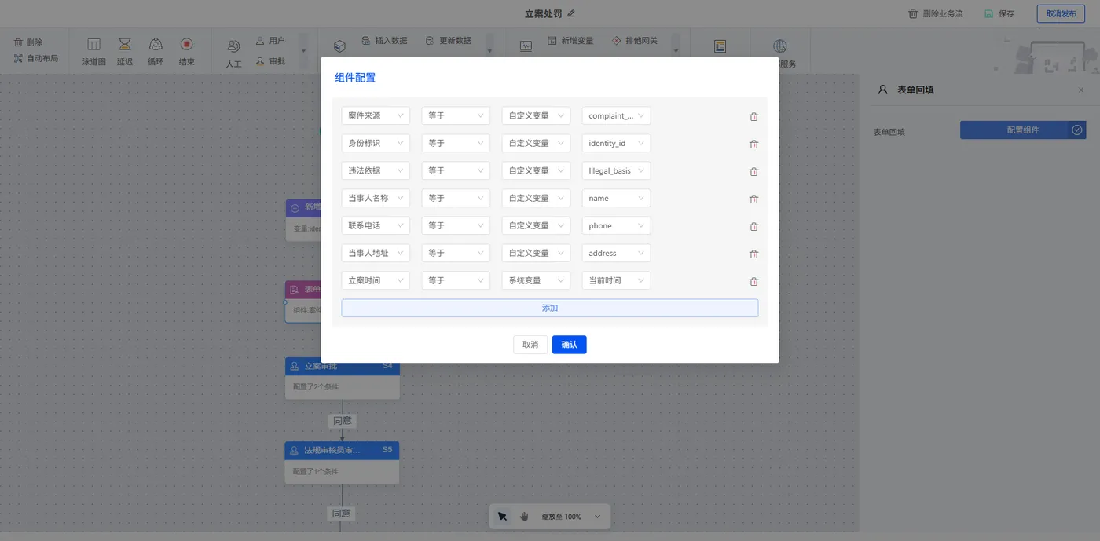Screen dimensions: 1100x541
Task: Expand the 当前时间 value dropdown
Action: [x=616, y=280]
